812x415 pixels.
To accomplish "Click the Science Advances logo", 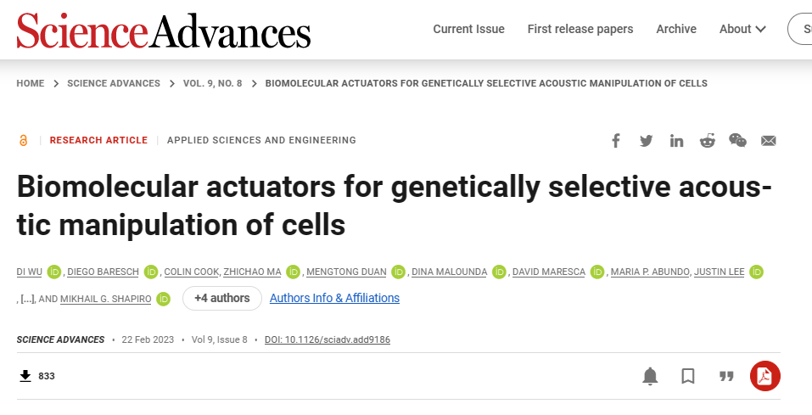I will [x=164, y=31].
